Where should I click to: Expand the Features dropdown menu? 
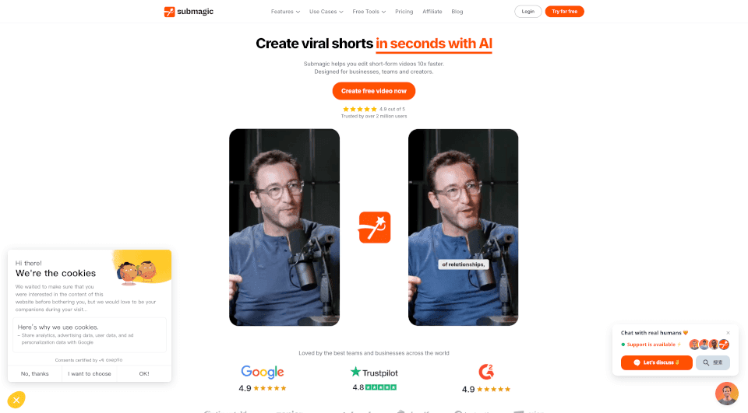(x=285, y=12)
